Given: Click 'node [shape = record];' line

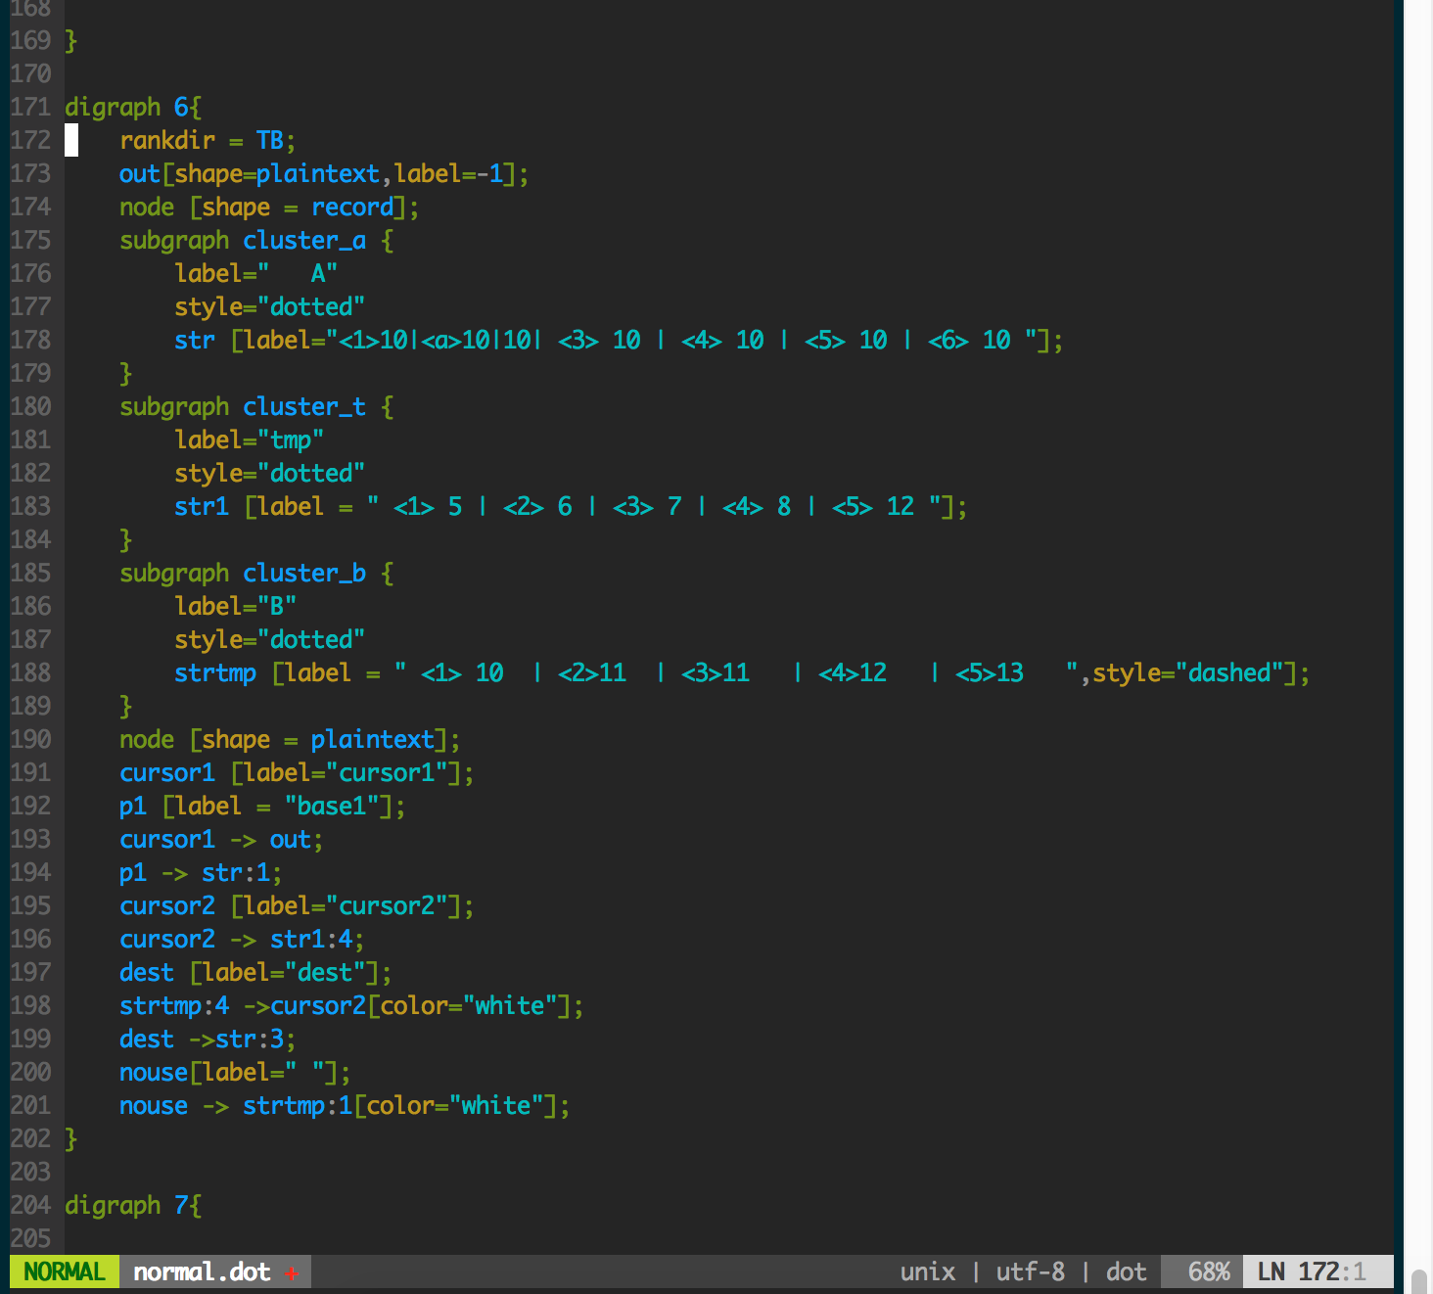Looking at the screenshot, I should coord(269,207).
